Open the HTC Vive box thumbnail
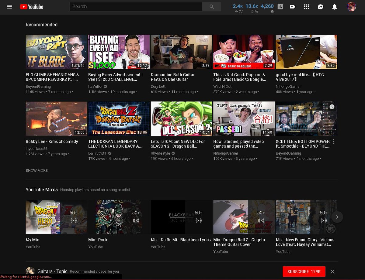The height and width of the screenshot is (280, 365). tap(307, 52)
